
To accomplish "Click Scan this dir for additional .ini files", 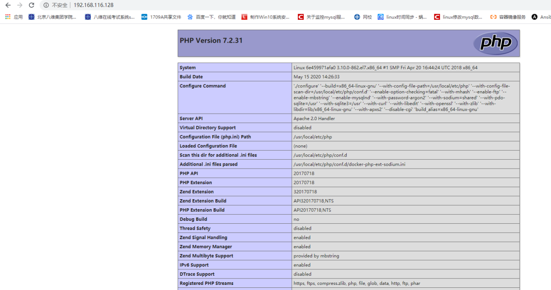I will pos(218,155).
